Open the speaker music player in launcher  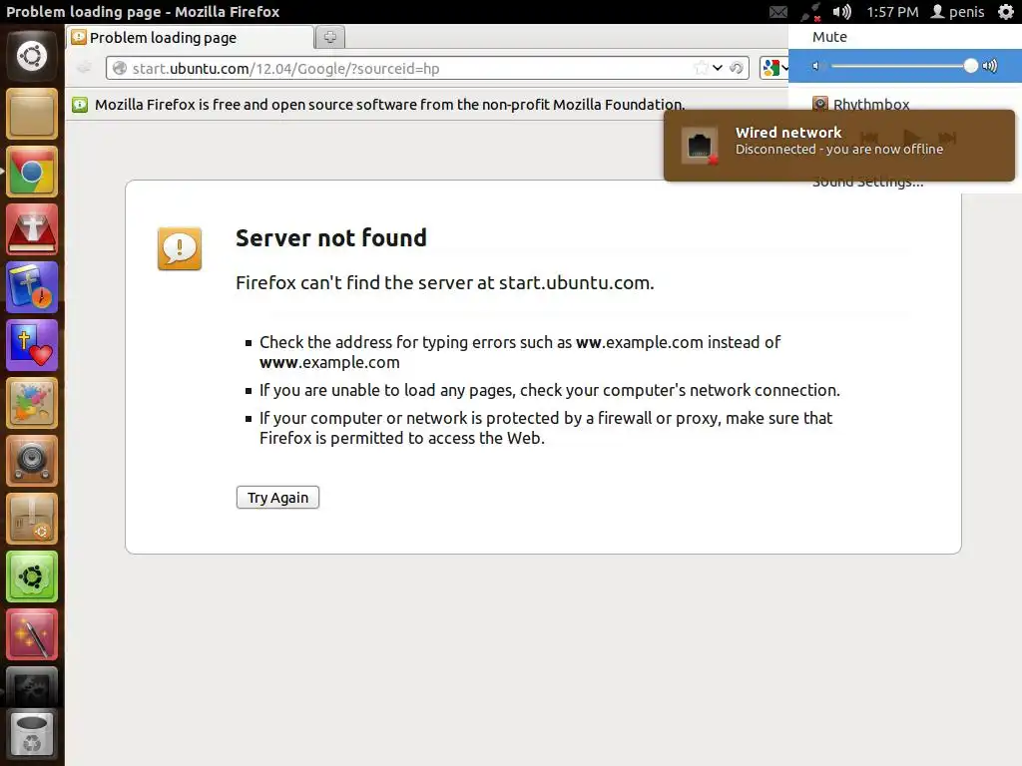[x=32, y=462]
